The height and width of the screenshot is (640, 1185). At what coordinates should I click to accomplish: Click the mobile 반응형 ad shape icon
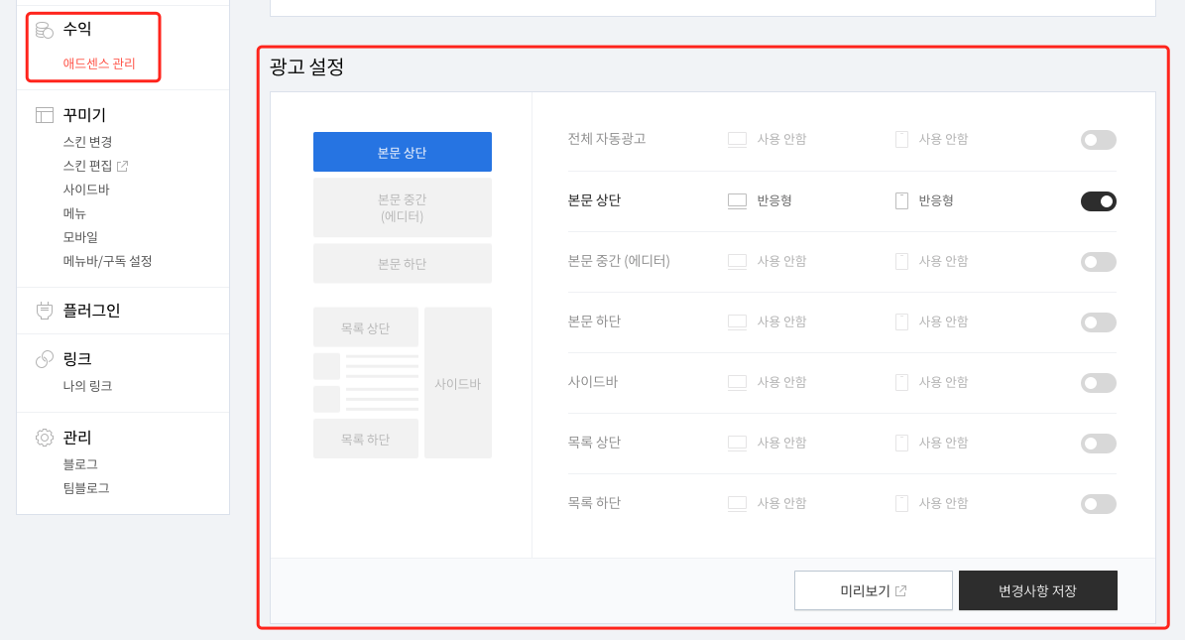tap(900, 200)
